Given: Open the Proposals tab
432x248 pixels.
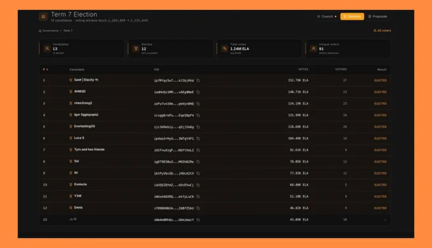Looking at the screenshot, I should click(x=378, y=16).
